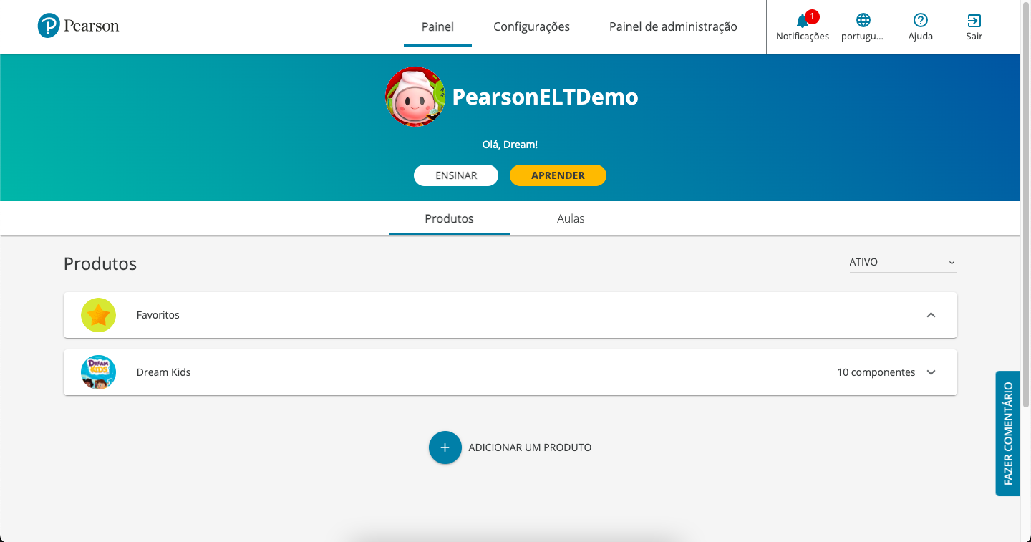Open the Notificações bell icon

(802, 21)
